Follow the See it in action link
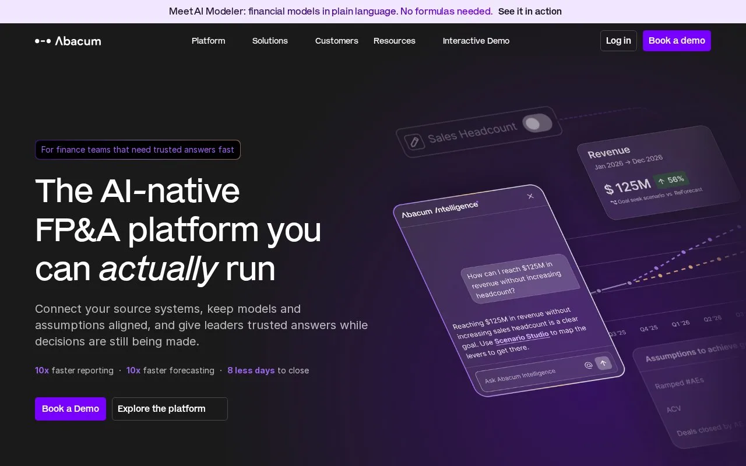The width and height of the screenshot is (746, 466). 530,11
